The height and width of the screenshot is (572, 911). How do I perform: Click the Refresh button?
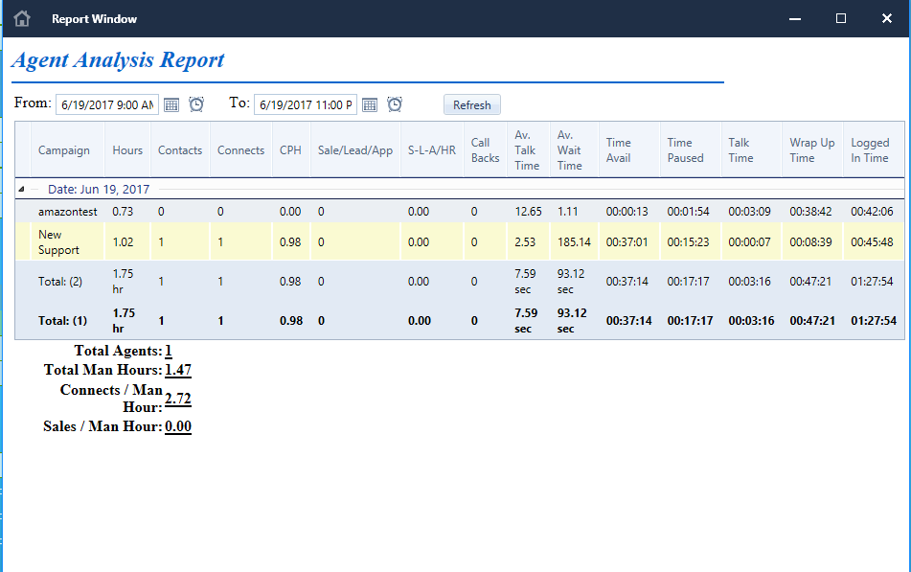[x=471, y=104]
